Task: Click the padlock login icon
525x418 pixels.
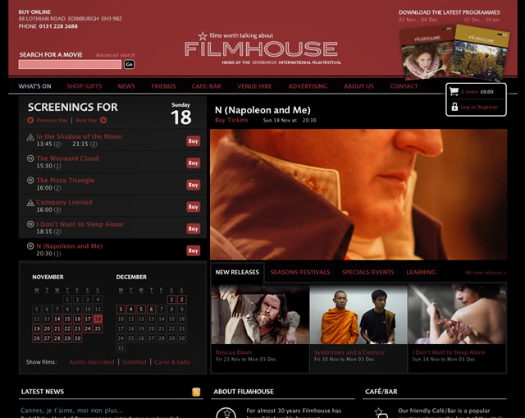Action: click(454, 107)
